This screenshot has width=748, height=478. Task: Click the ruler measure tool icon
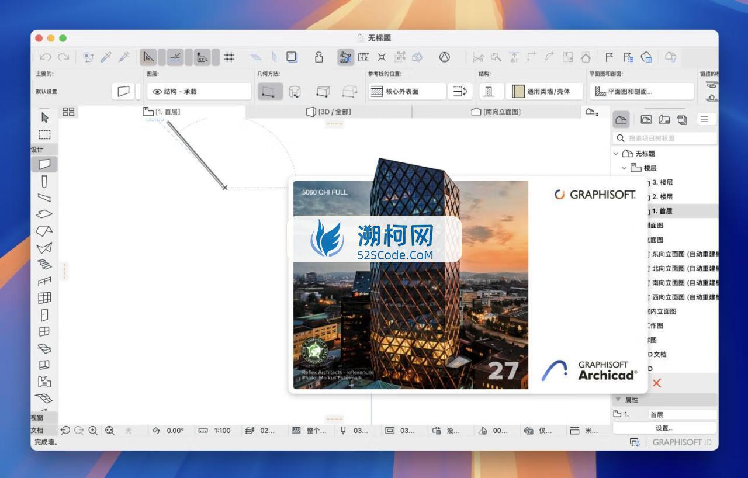[x=363, y=57]
